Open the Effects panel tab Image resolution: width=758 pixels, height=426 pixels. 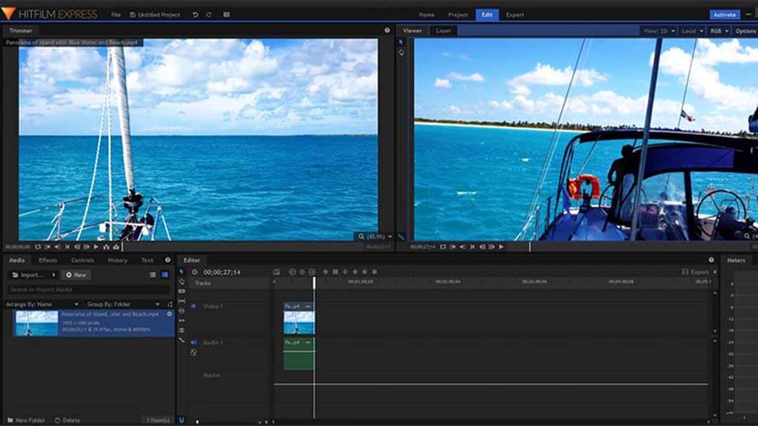[x=48, y=260]
